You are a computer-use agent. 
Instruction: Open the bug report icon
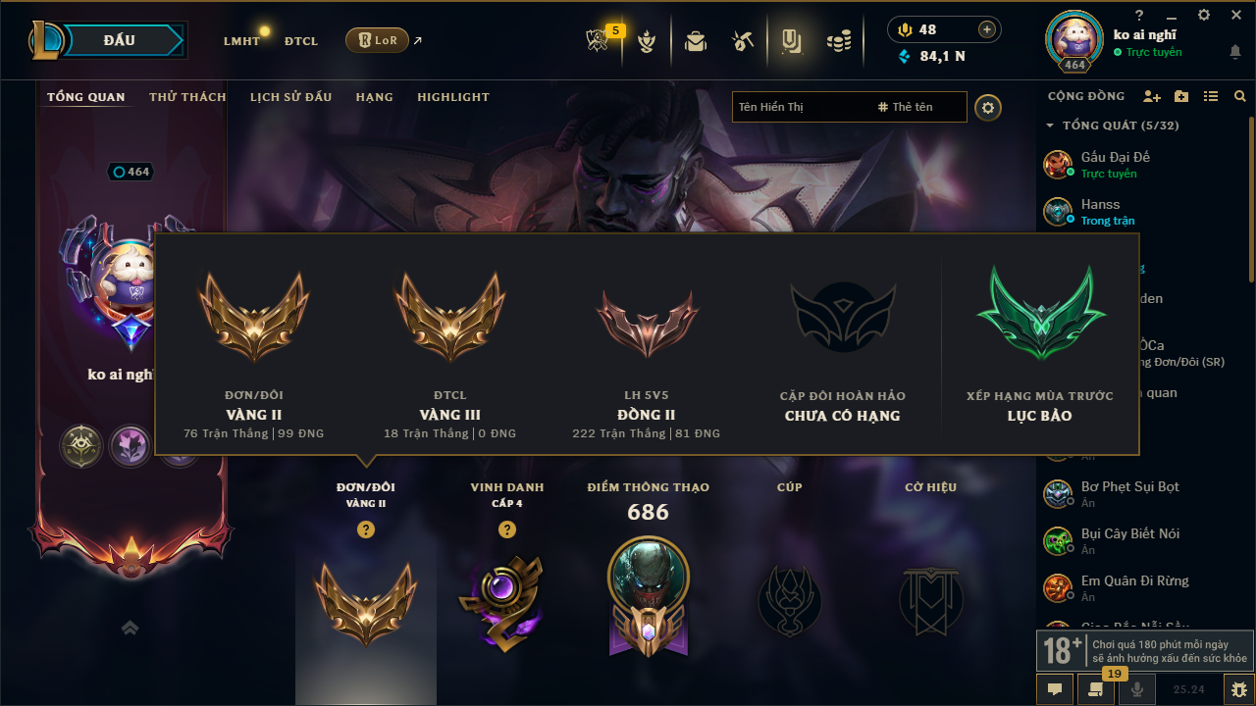pos(1237,689)
